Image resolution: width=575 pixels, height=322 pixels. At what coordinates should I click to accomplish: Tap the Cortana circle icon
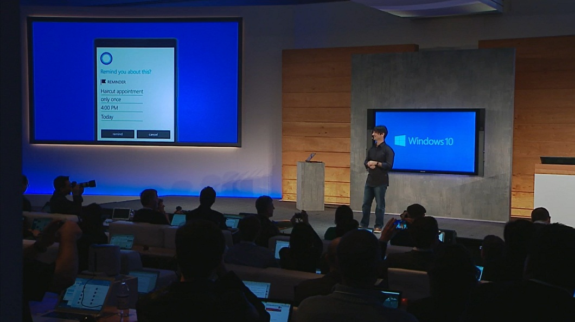click(x=106, y=58)
